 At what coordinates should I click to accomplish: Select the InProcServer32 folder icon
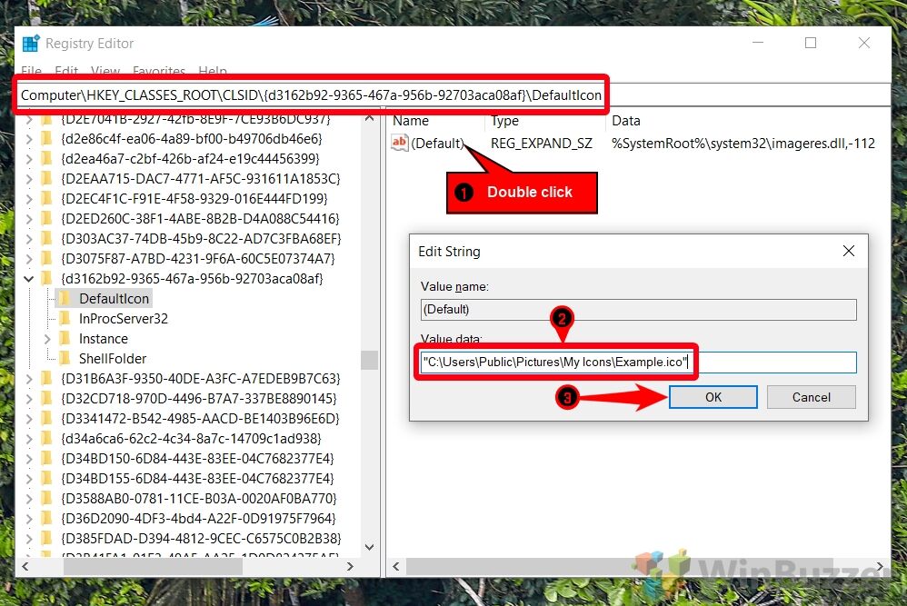pos(65,319)
